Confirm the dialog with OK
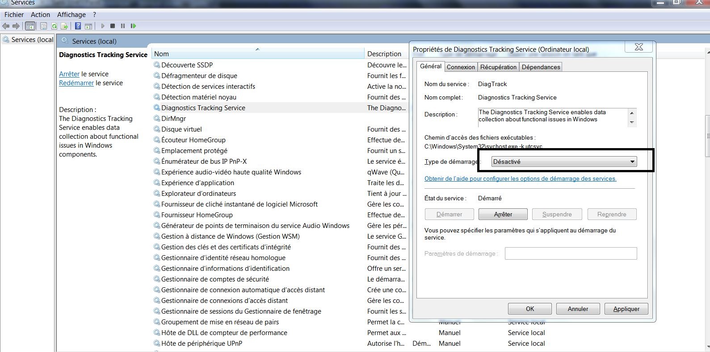710x352 pixels. click(530, 309)
